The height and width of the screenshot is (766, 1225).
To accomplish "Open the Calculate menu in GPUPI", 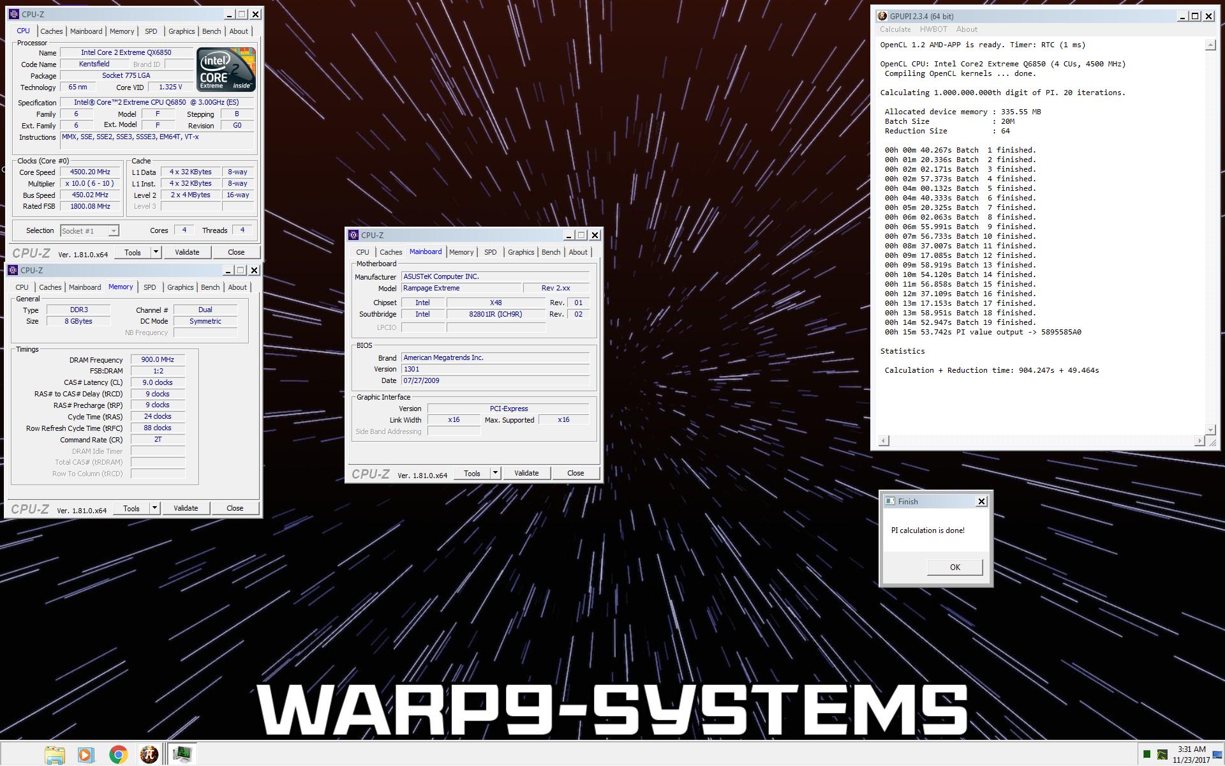I will (895, 29).
